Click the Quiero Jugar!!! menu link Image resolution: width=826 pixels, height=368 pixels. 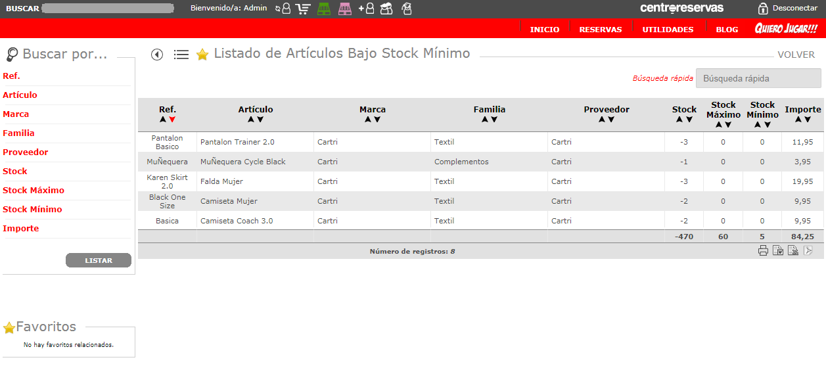(786, 29)
